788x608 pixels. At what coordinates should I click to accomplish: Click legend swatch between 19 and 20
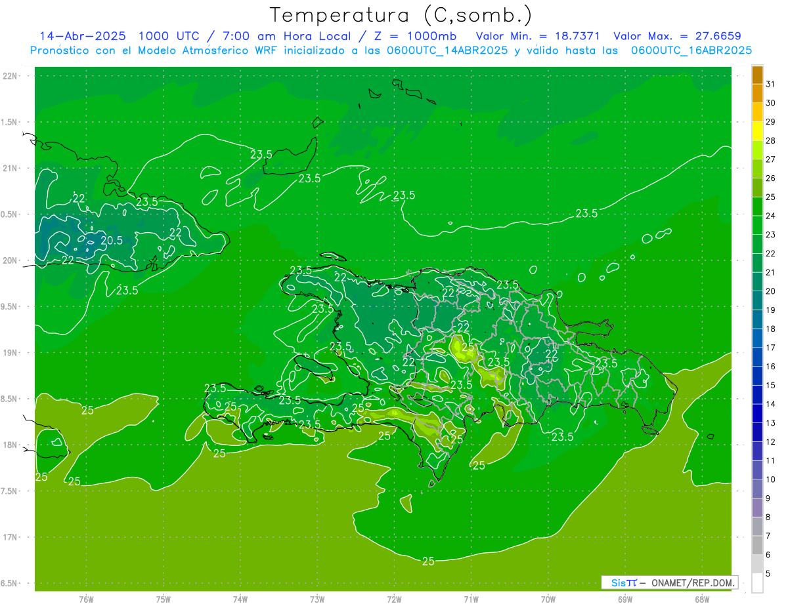[757, 300]
